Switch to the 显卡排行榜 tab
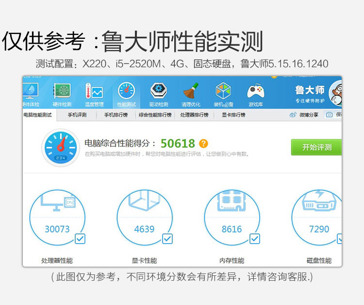The width and height of the screenshot is (364, 305). [233, 115]
